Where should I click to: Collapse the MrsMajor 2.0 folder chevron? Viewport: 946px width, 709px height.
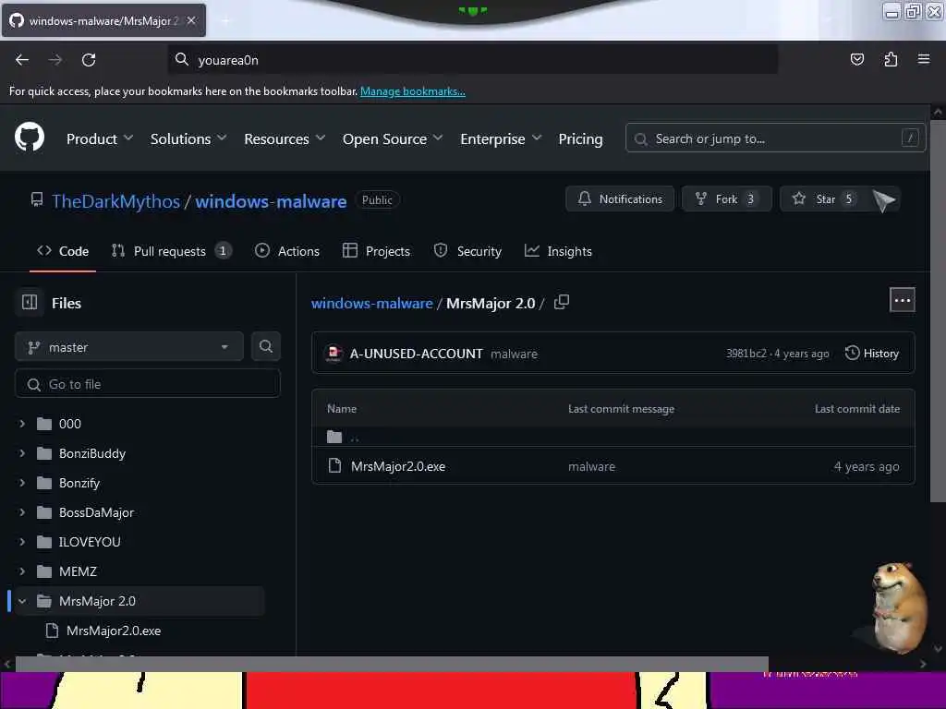[22, 601]
